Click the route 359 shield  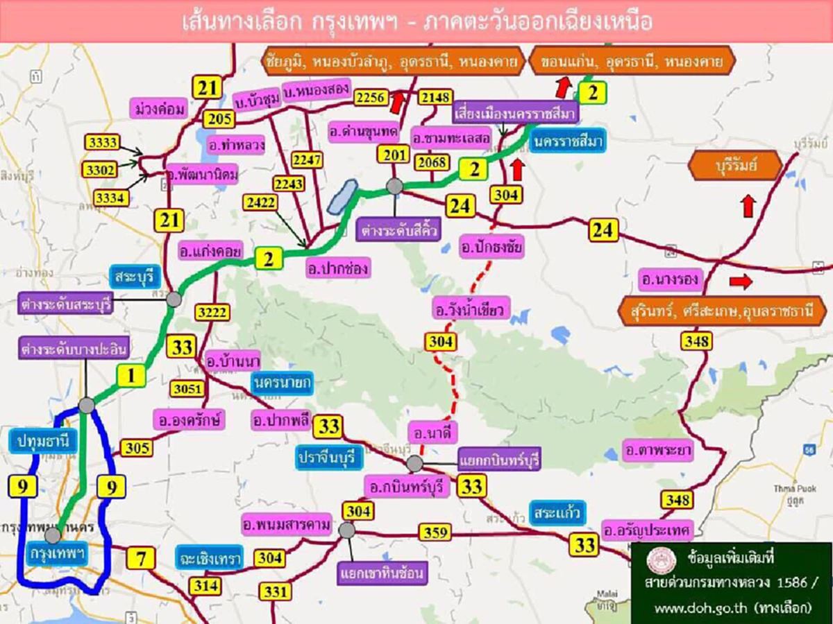pyautogui.click(x=435, y=532)
